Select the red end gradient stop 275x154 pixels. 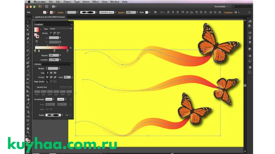pyautogui.click(x=67, y=51)
